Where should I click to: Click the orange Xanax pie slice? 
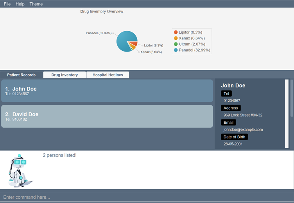tap(133, 46)
